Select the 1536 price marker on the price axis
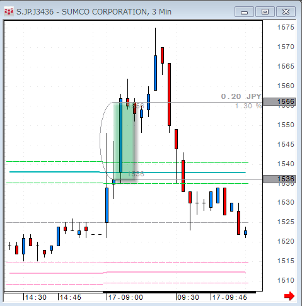Screen dimensions: 302x306 pyautogui.click(x=279, y=179)
